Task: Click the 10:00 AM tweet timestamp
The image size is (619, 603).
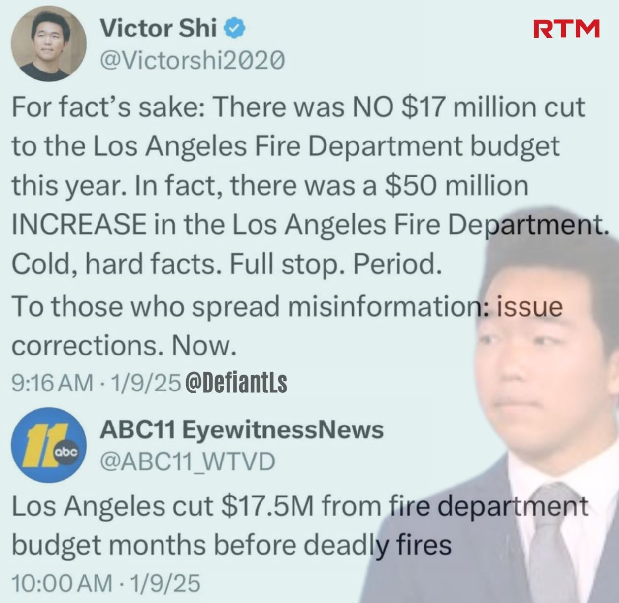Action: click(61, 583)
